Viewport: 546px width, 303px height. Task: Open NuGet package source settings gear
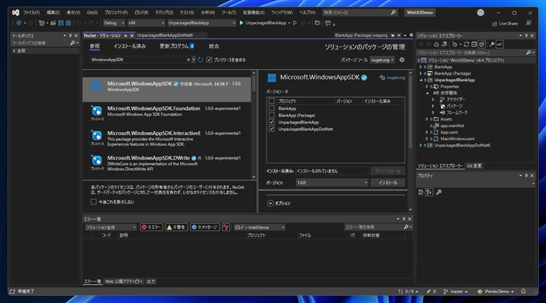(402, 60)
